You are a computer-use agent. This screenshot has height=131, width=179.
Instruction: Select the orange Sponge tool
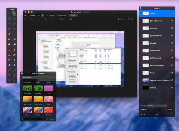pyautogui.click(x=9, y=44)
